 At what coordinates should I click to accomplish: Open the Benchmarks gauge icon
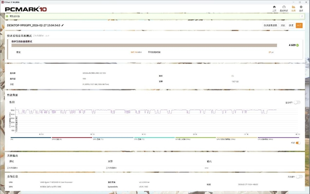click(x=284, y=7)
